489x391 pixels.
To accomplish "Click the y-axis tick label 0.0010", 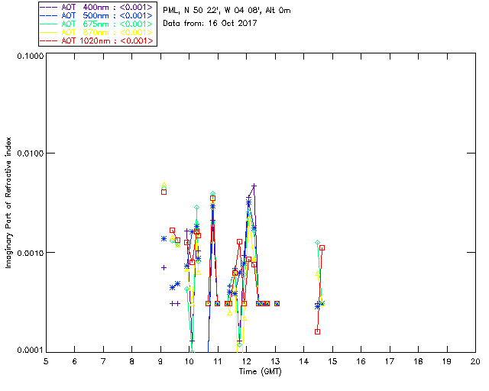I will coord(31,253).
